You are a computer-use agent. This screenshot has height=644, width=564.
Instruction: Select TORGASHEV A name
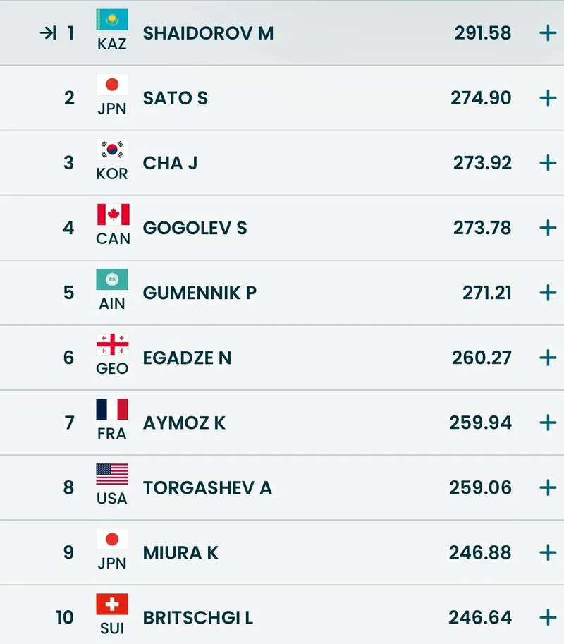pos(207,487)
